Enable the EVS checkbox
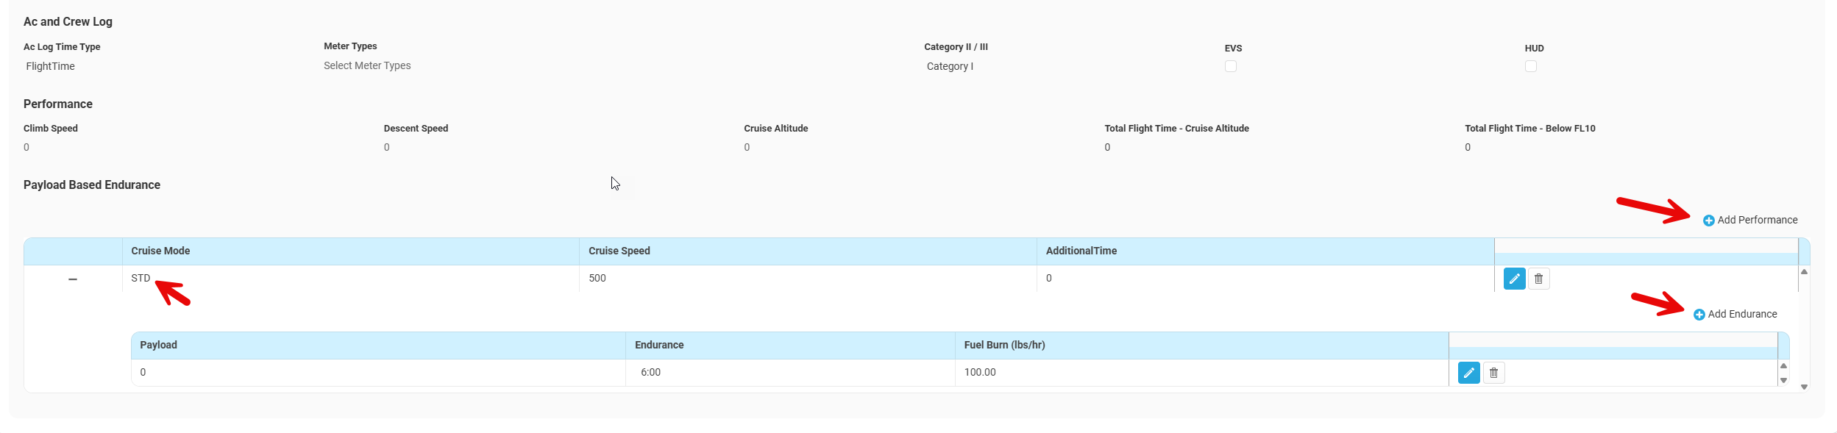 coord(1230,66)
